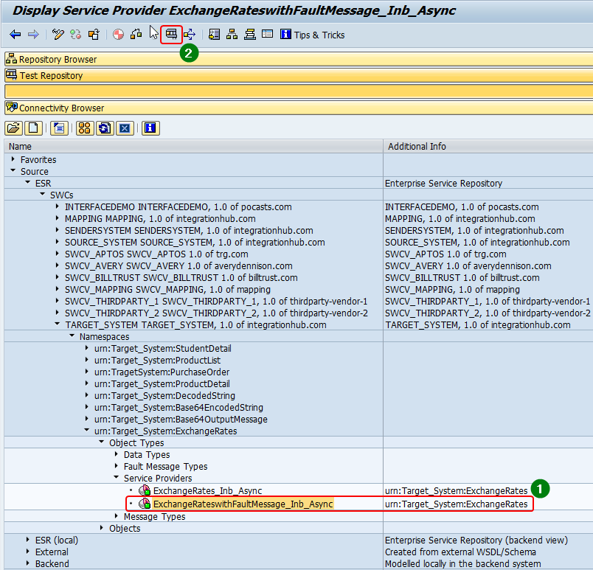The image size is (593, 570).
Task: Run the Check icon (red-white circle)
Action: click(x=118, y=35)
